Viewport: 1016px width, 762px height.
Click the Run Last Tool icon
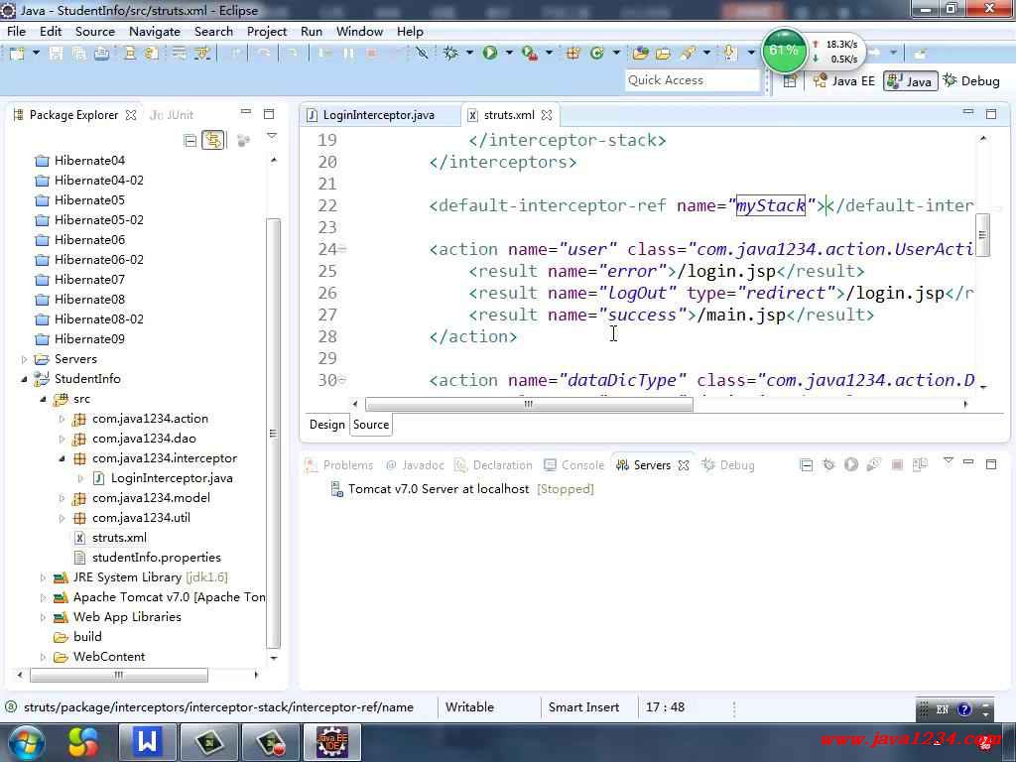tap(530, 54)
